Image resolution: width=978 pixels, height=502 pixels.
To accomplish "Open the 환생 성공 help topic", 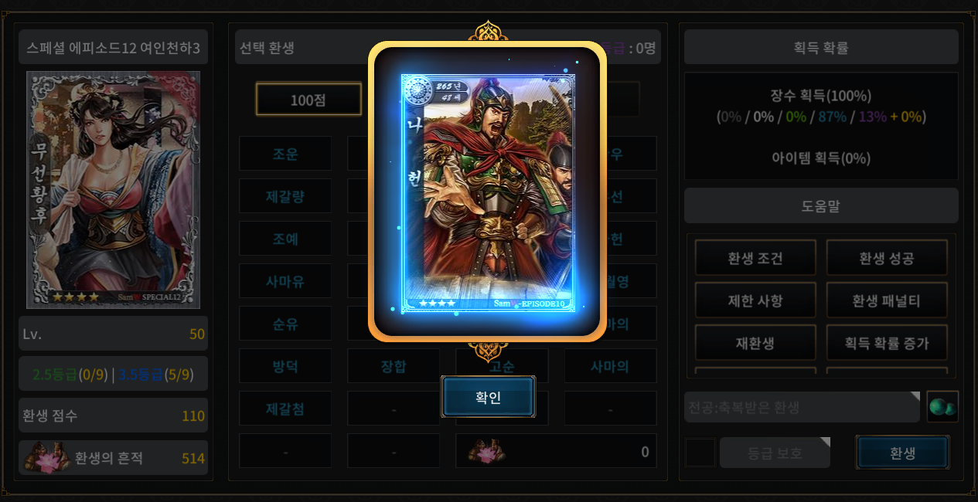I will [x=887, y=258].
